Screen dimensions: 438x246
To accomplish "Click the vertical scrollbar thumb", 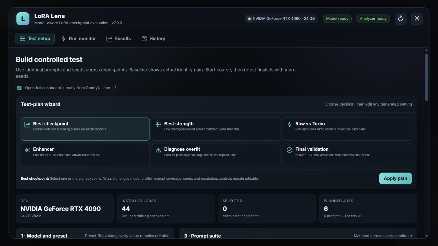I will coord(426,77).
